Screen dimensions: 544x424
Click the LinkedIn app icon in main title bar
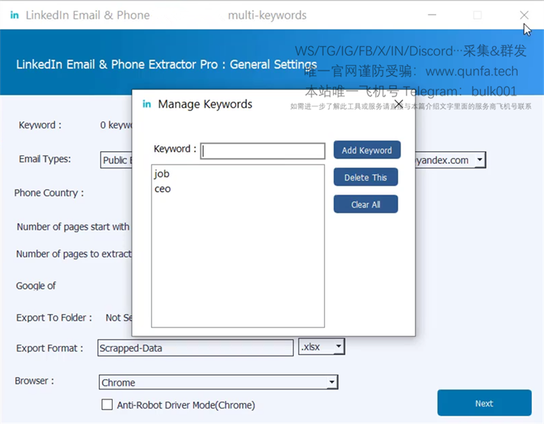(x=15, y=15)
